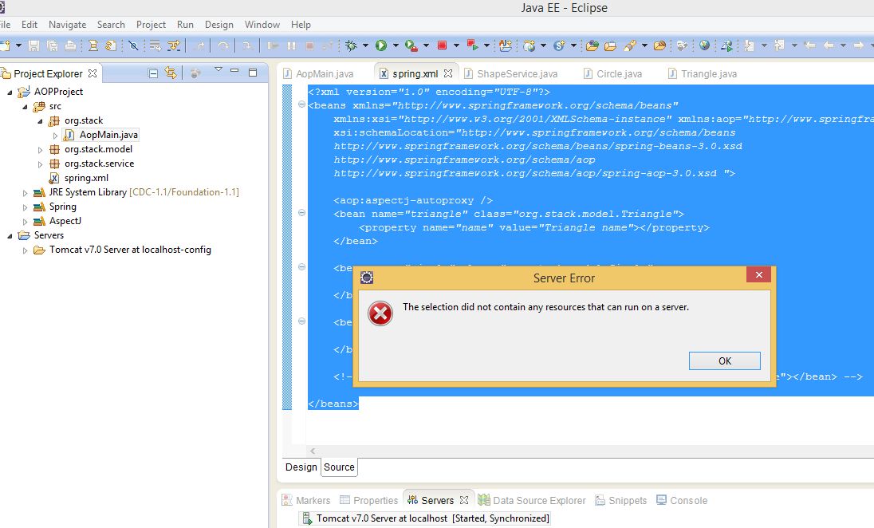Switch to the Design tab of XML editor

tap(301, 467)
